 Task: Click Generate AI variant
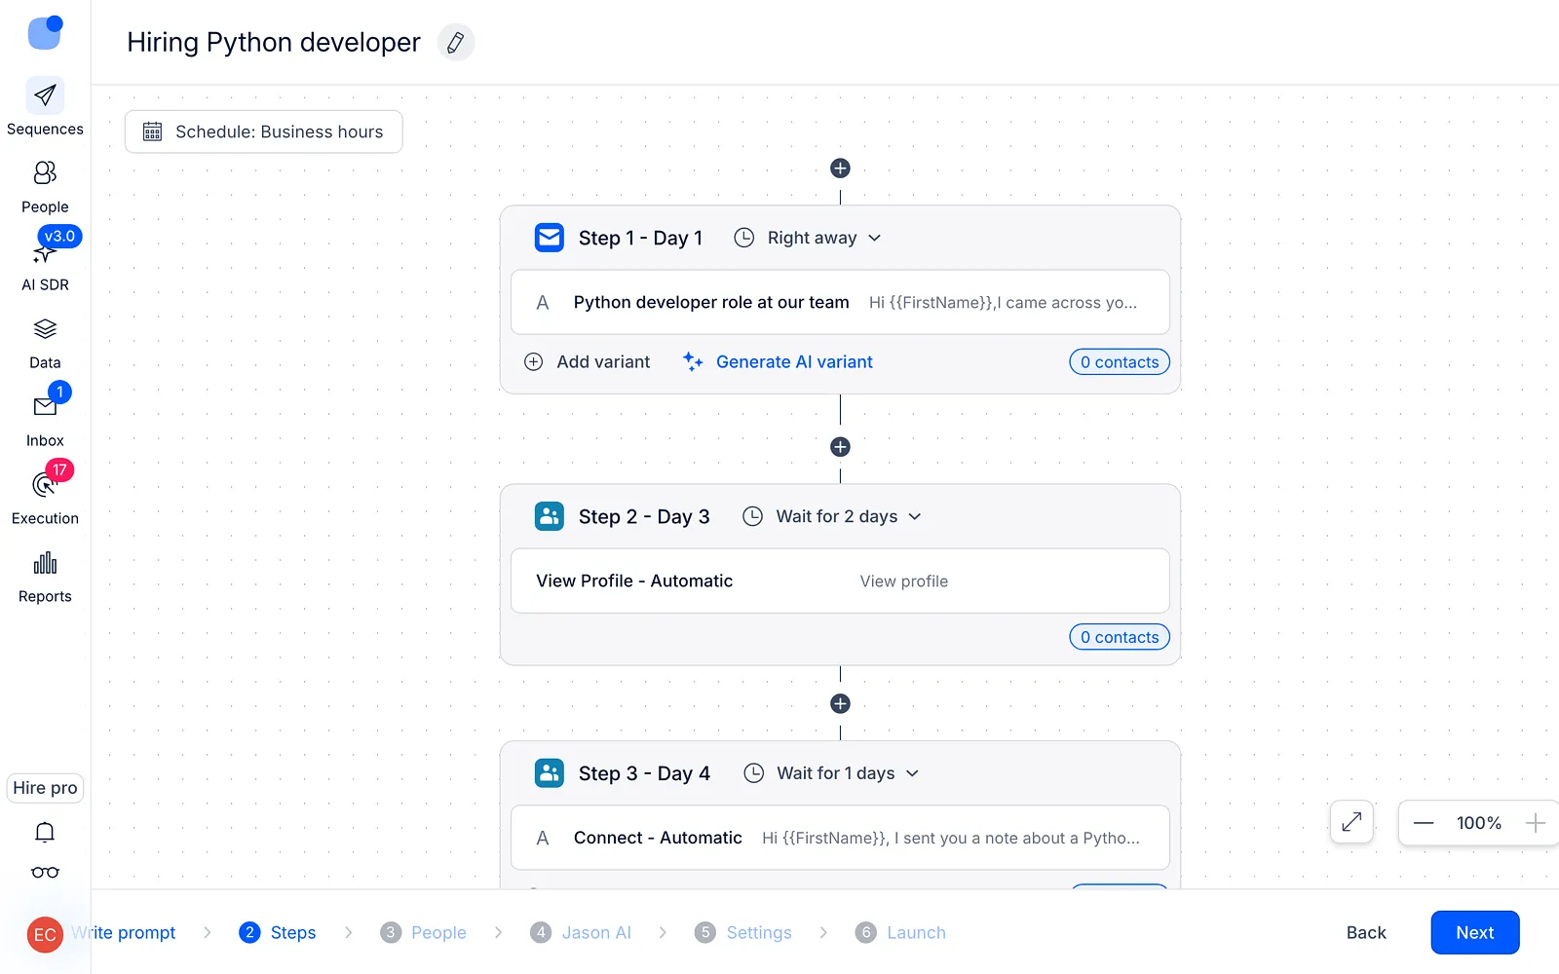tap(778, 361)
